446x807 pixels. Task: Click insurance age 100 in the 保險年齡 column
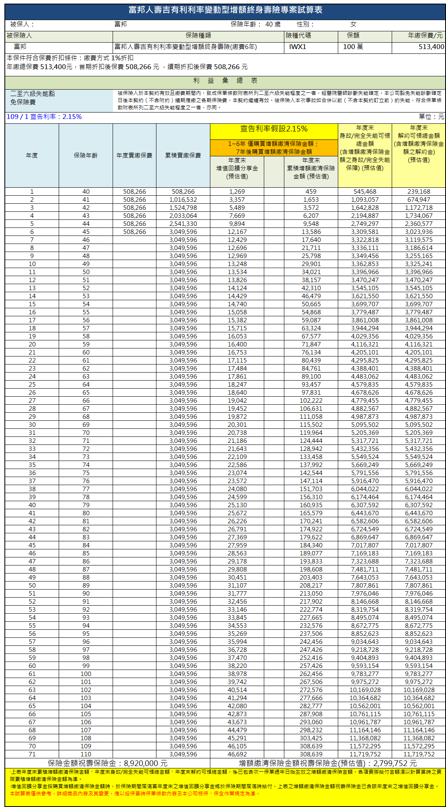point(86,674)
